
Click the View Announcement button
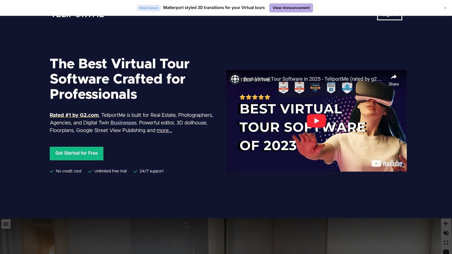pyautogui.click(x=291, y=8)
